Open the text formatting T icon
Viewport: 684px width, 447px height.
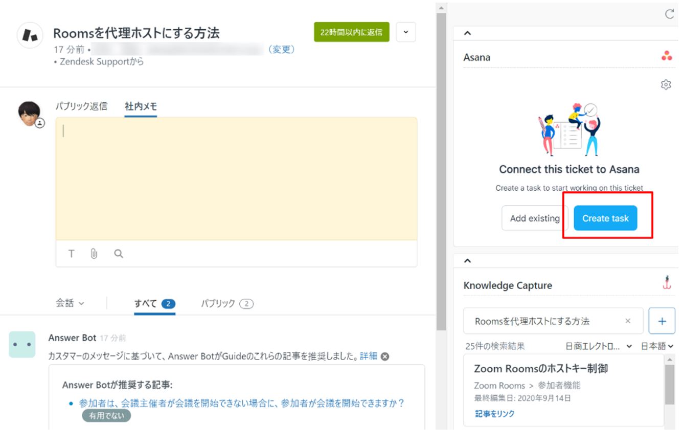[x=72, y=254]
